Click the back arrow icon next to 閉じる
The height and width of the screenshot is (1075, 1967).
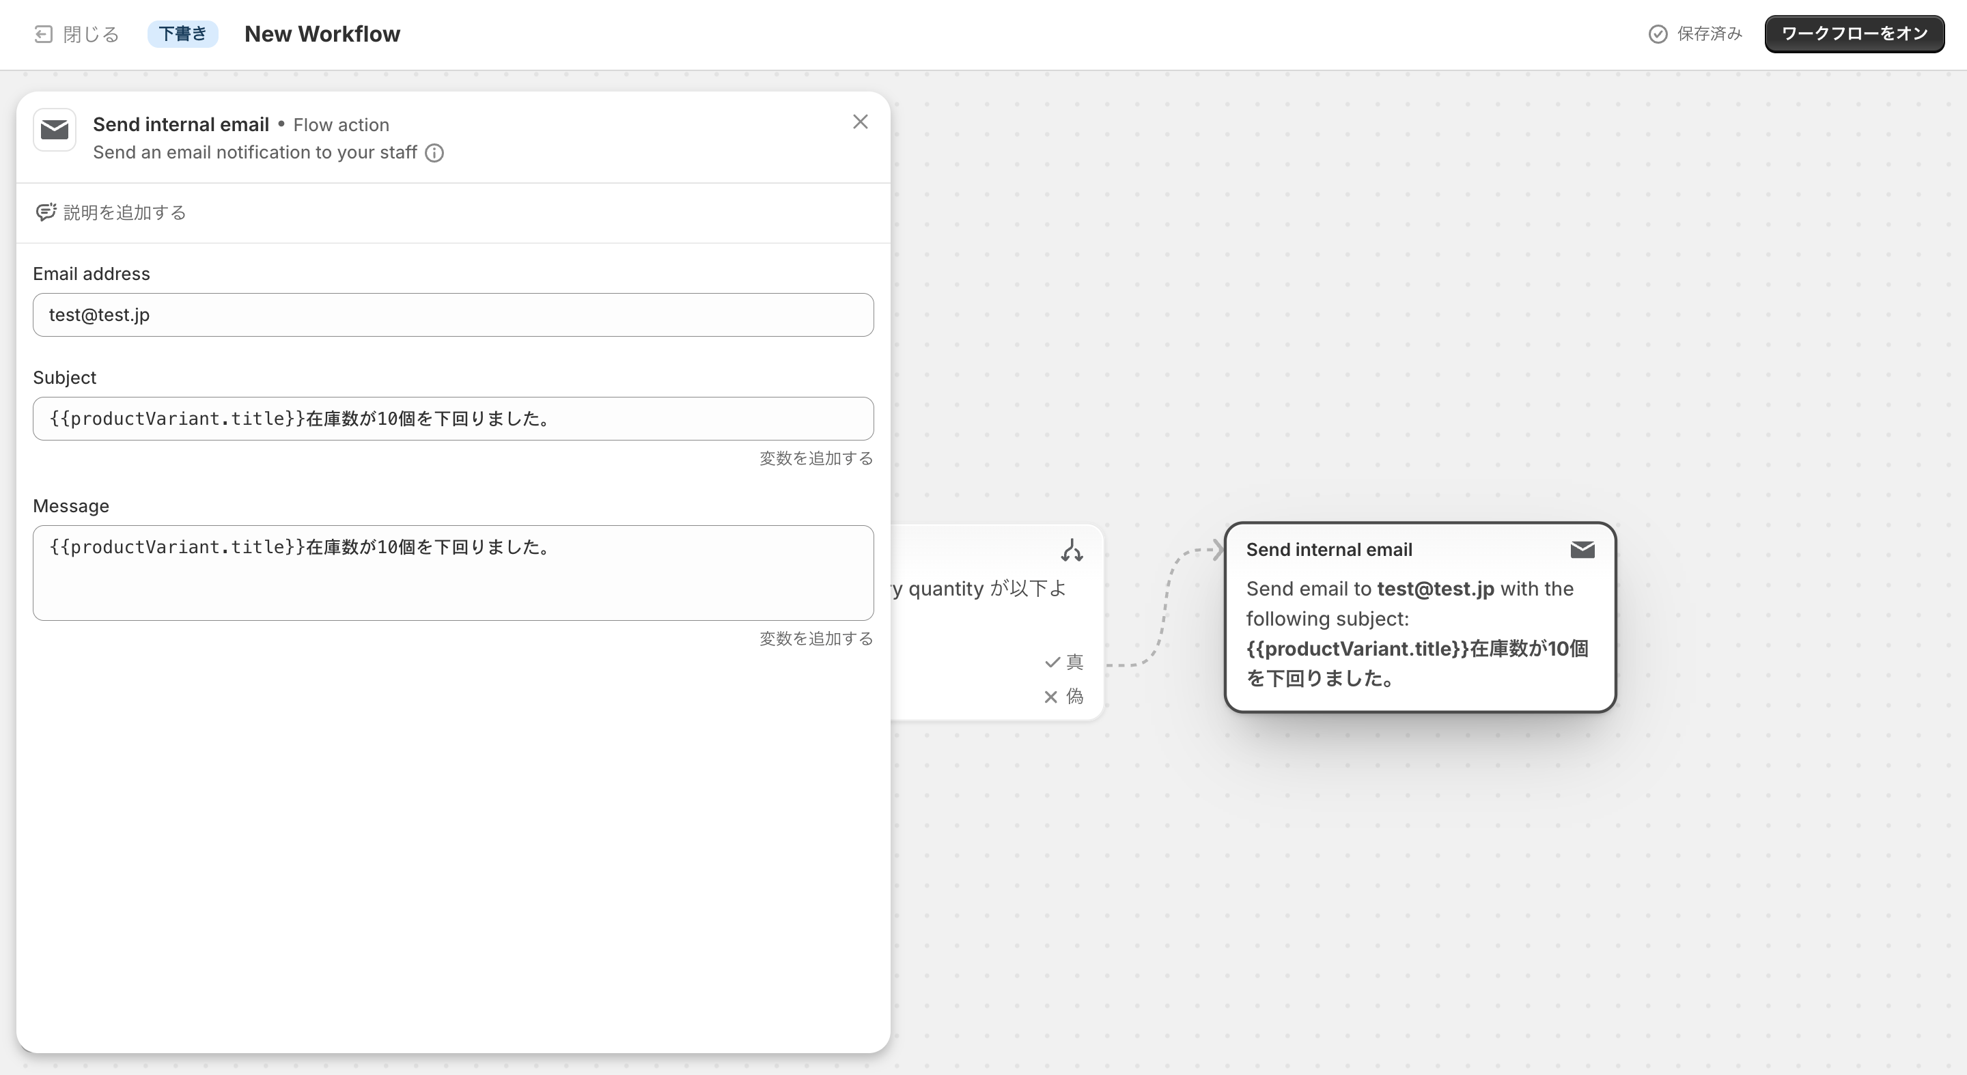click(43, 33)
